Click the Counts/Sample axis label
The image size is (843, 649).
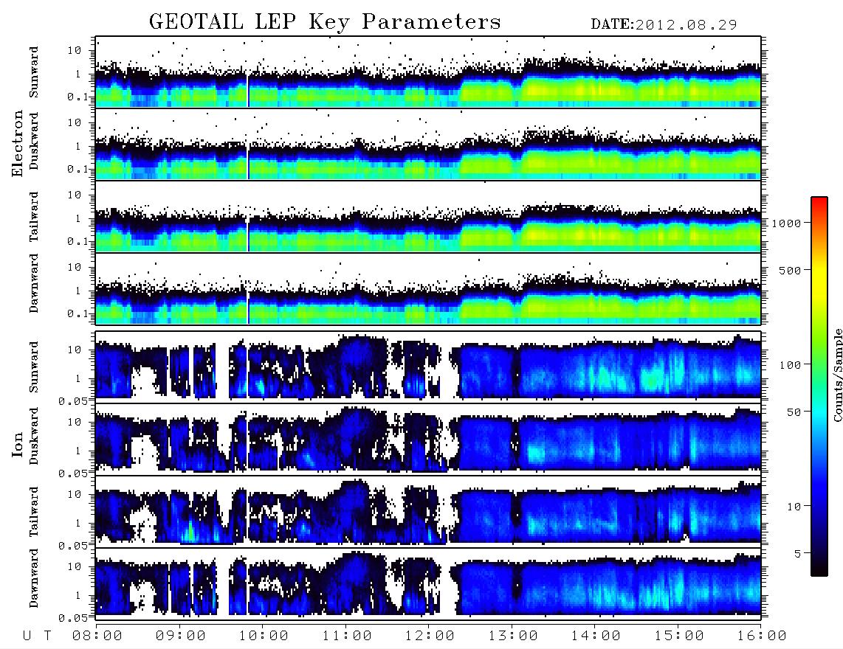click(837, 375)
